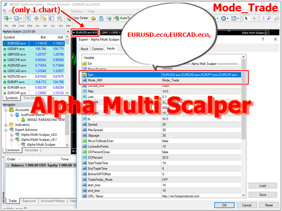Switch to the About tab
This screenshot has height=211, width=282.
click(x=84, y=49)
